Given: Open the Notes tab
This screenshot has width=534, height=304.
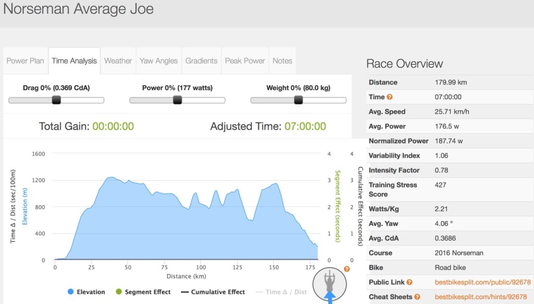Looking at the screenshot, I should [x=282, y=61].
